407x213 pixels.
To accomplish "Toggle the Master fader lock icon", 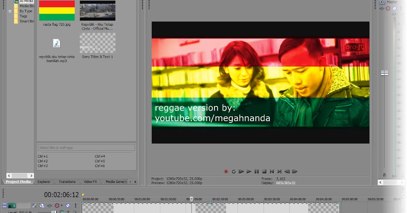I will coord(384,175).
